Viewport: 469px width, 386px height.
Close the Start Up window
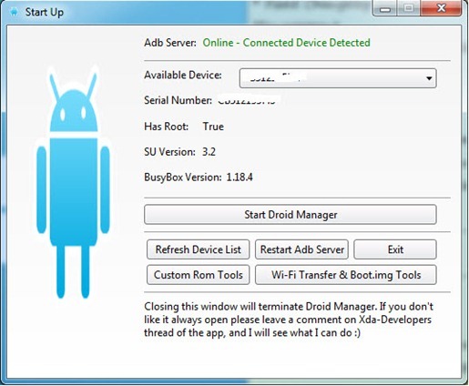point(441,8)
